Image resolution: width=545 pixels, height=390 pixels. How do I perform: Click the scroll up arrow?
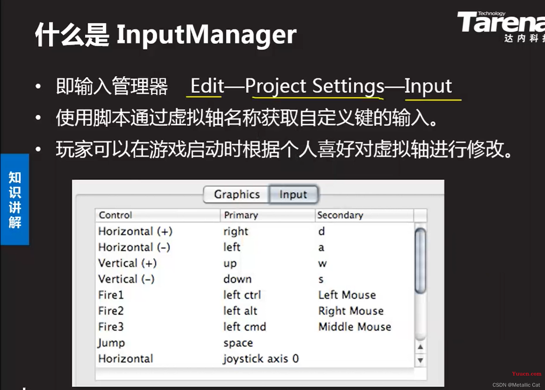tap(420, 347)
